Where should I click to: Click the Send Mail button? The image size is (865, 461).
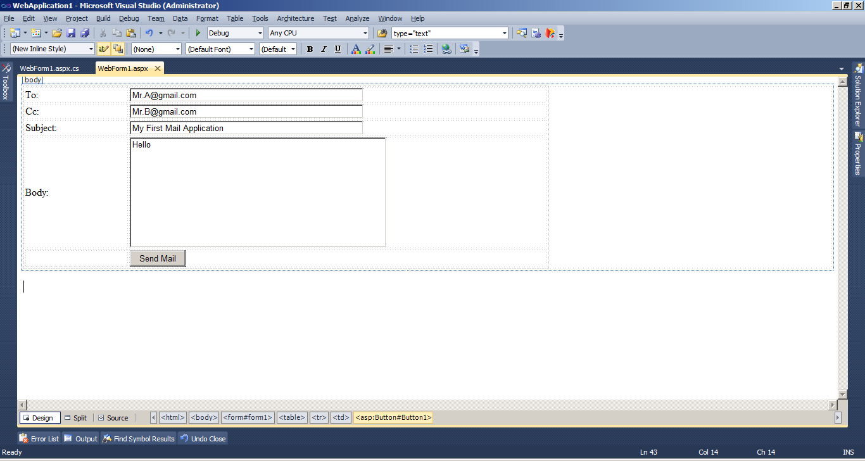point(158,258)
